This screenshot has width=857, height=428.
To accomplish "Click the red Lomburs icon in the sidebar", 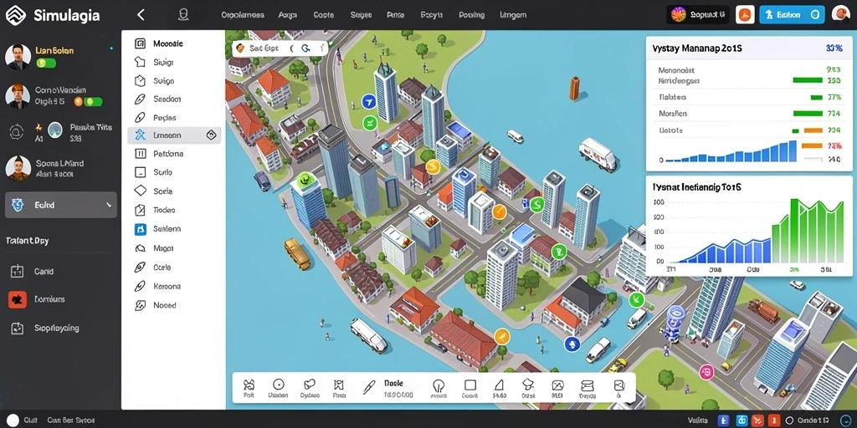I will click(17, 299).
